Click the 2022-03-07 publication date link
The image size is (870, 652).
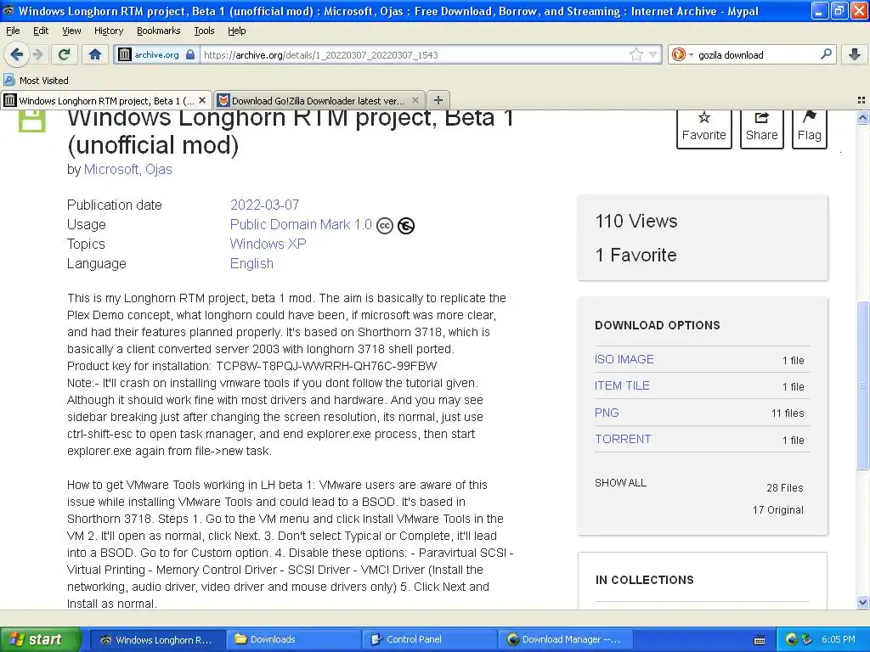[265, 205]
